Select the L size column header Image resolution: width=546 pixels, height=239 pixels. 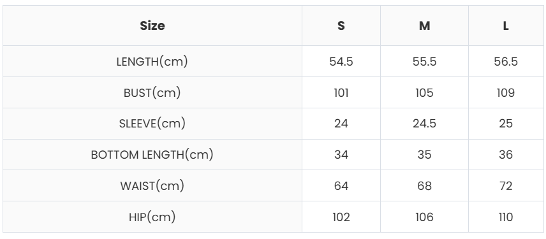coord(506,25)
